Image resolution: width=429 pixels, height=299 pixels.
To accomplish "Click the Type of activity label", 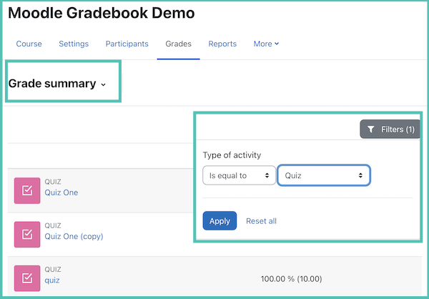I will (x=232, y=155).
